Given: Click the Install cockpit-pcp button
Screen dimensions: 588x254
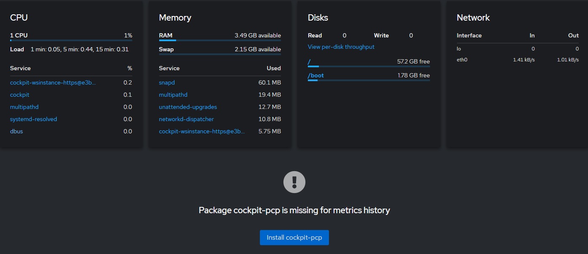Looking at the screenshot, I should [x=294, y=237].
